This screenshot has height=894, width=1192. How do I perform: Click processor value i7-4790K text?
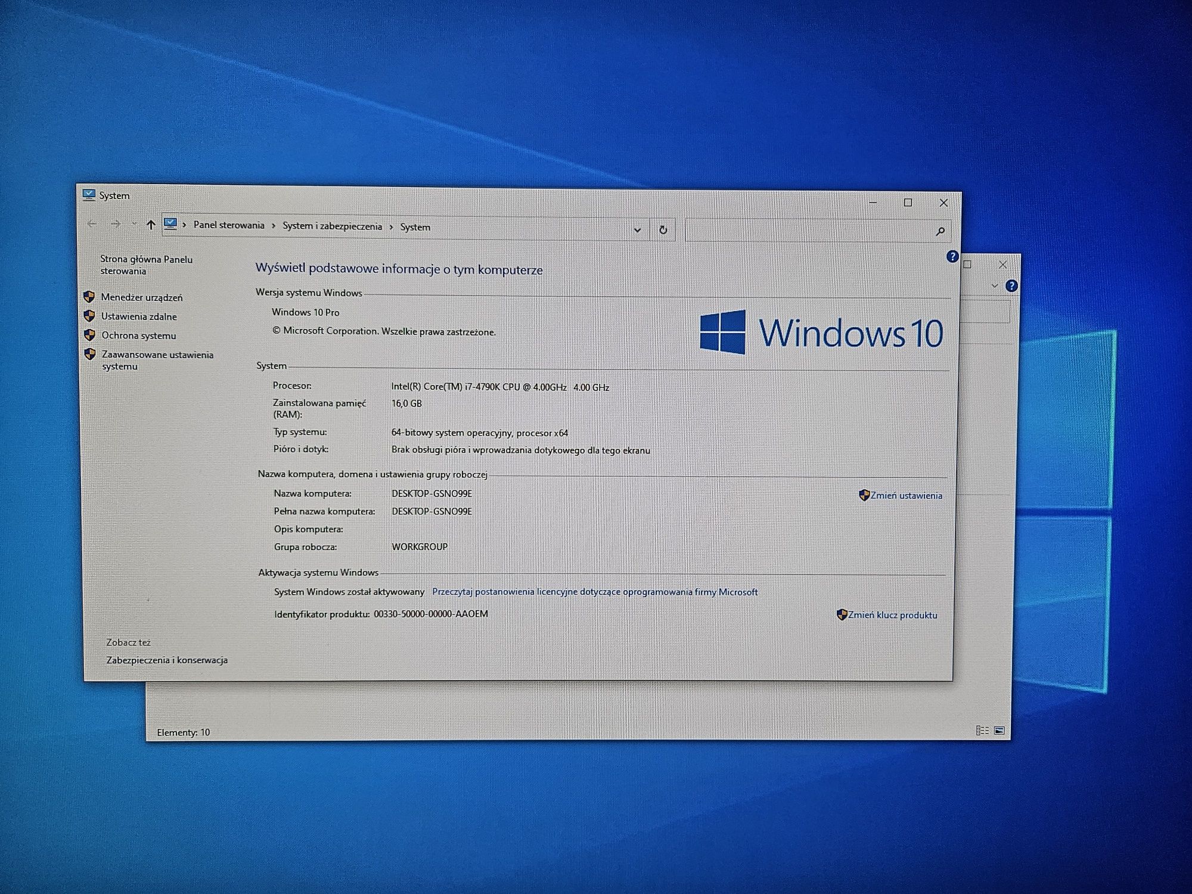pyautogui.click(x=500, y=387)
